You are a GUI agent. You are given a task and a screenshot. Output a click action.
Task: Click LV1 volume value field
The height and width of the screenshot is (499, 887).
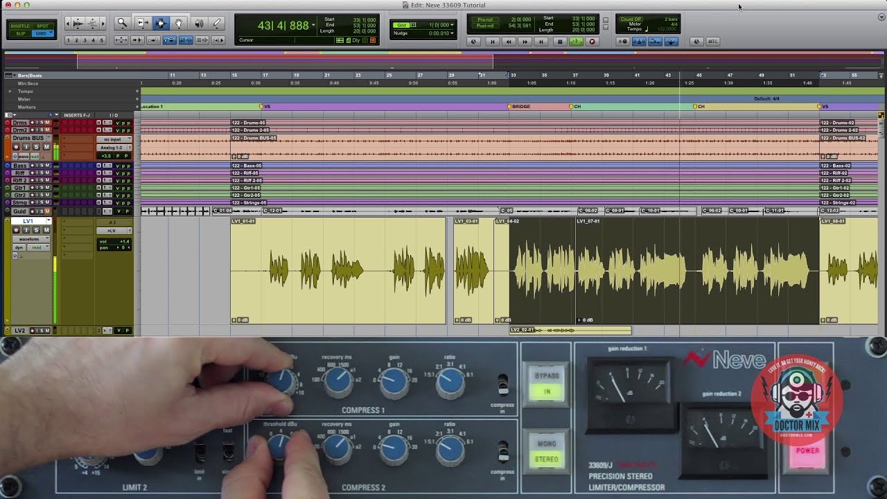pos(114,242)
